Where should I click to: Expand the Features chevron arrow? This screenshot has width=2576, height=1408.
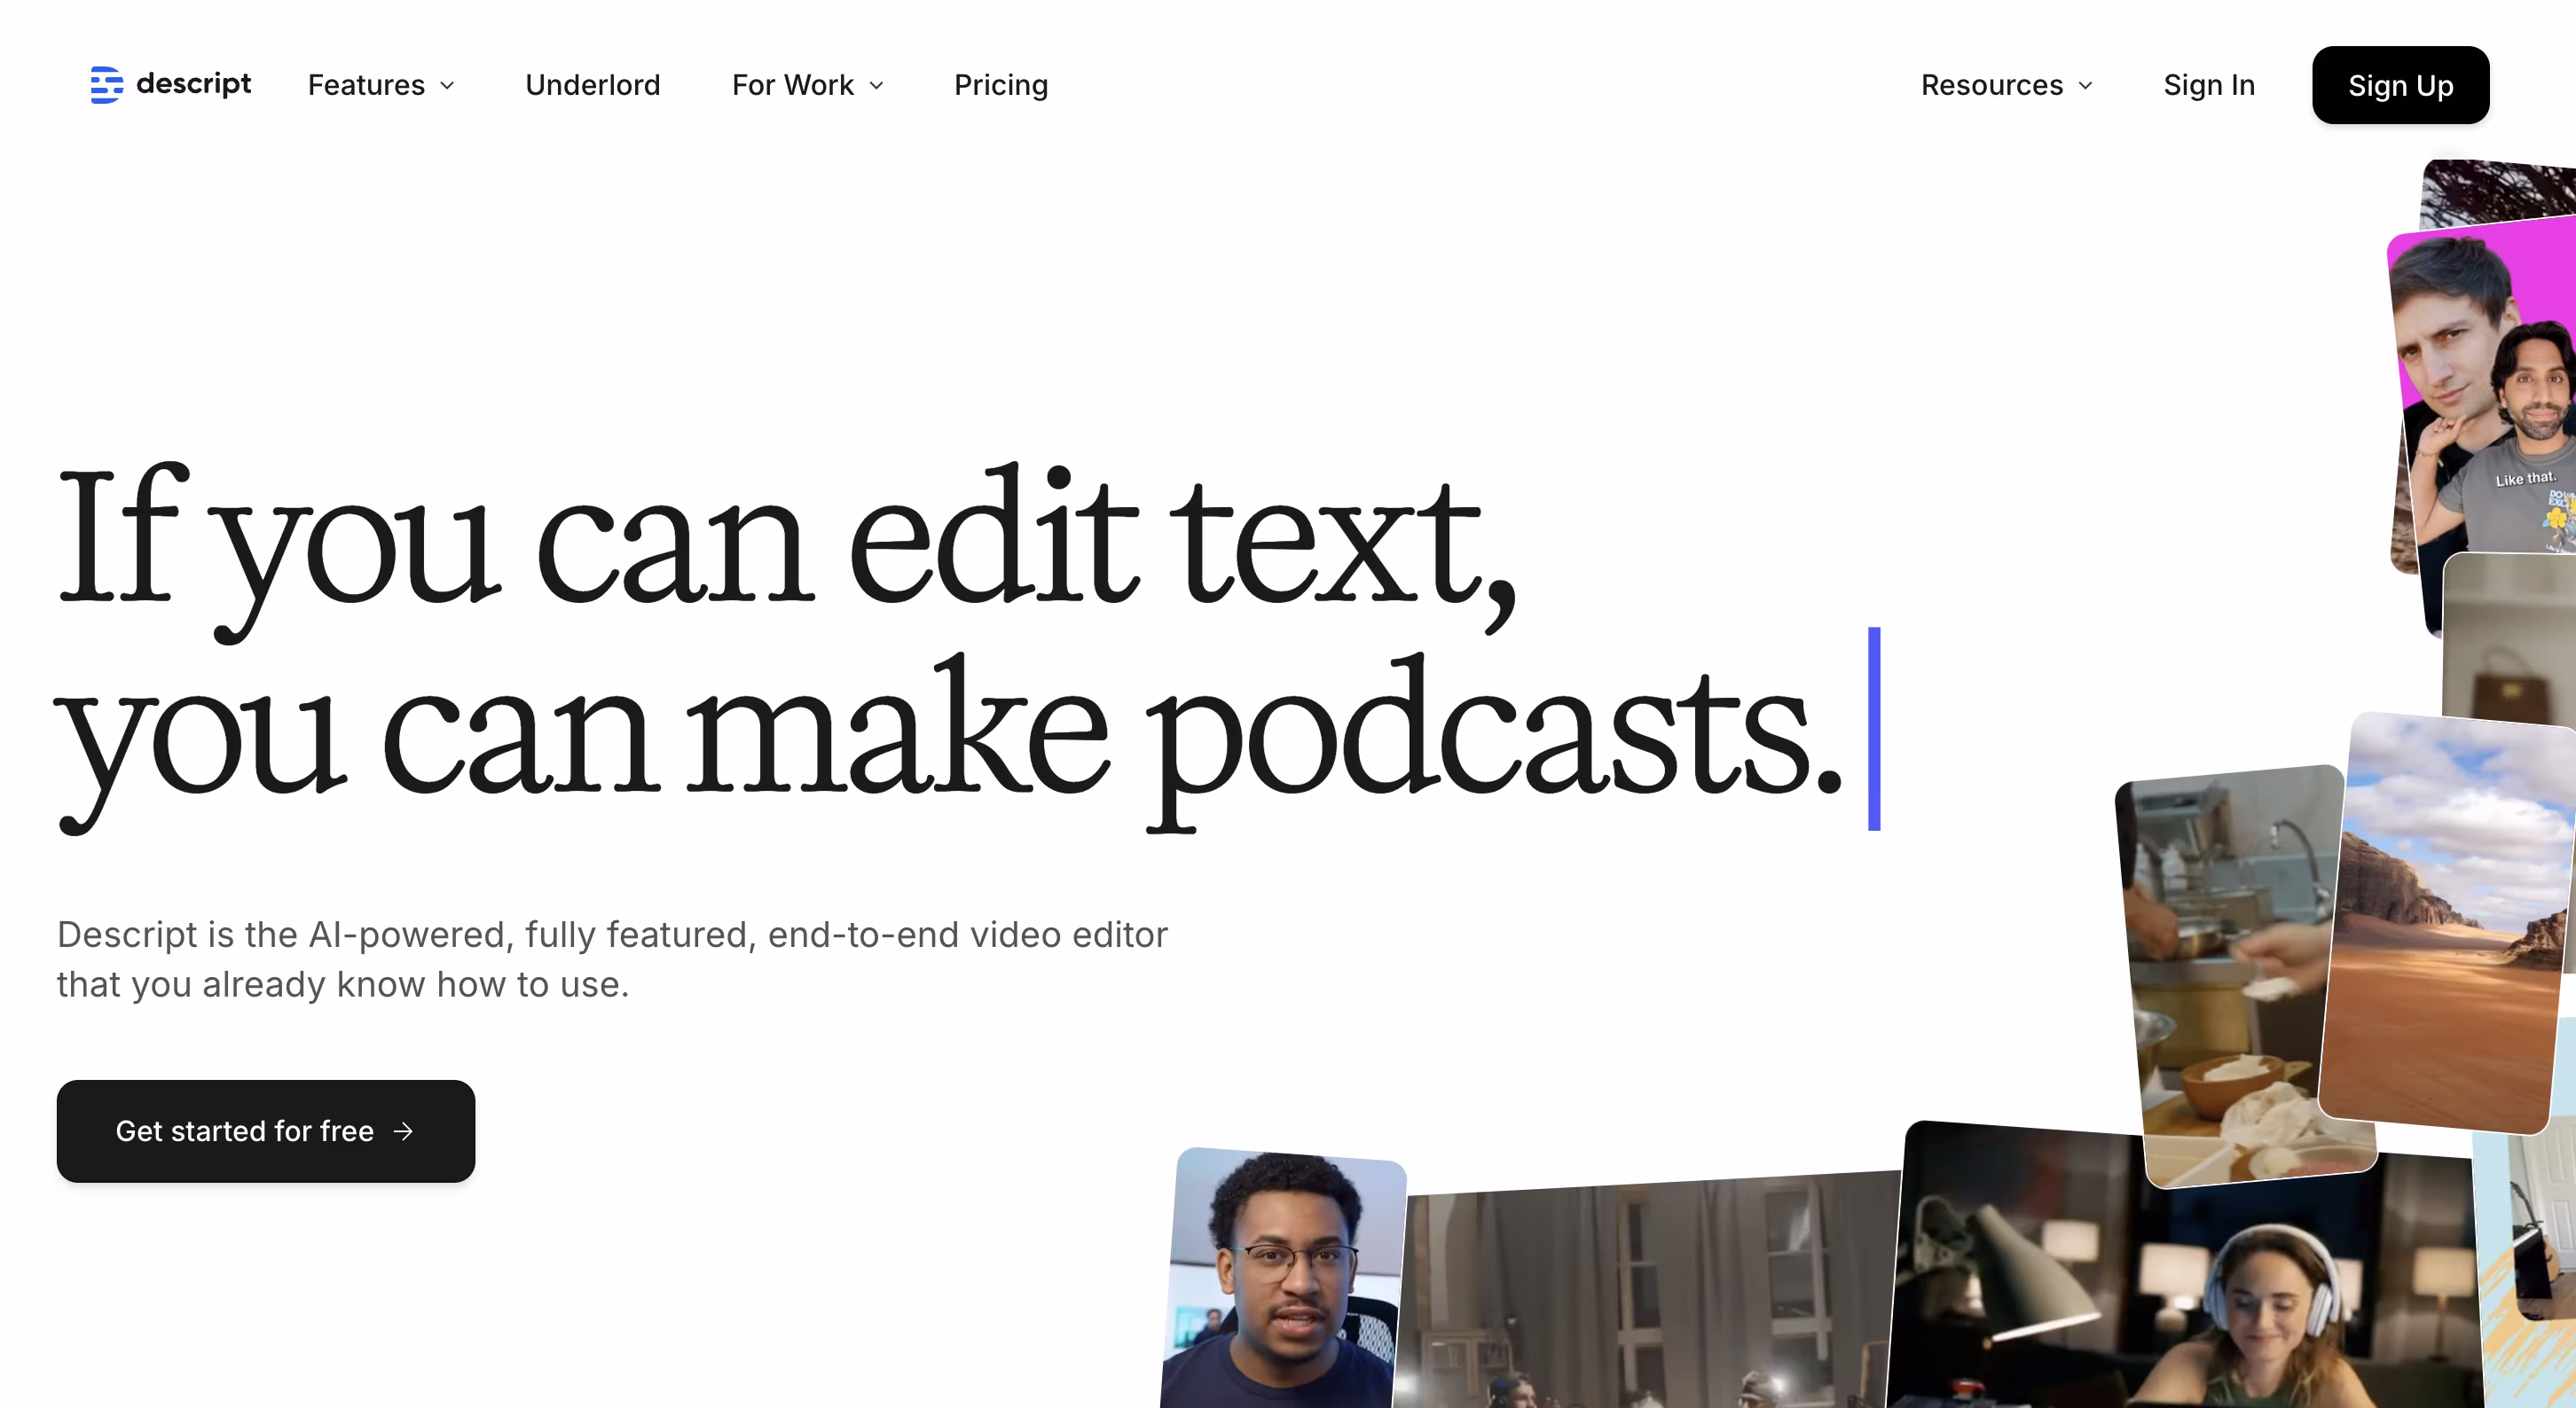447,86
